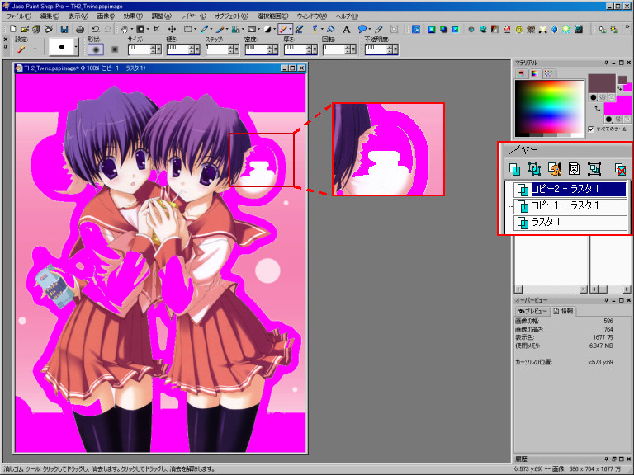Click the Save floppy disk icon
This screenshot has width=634, height=475.
(64, 29)
